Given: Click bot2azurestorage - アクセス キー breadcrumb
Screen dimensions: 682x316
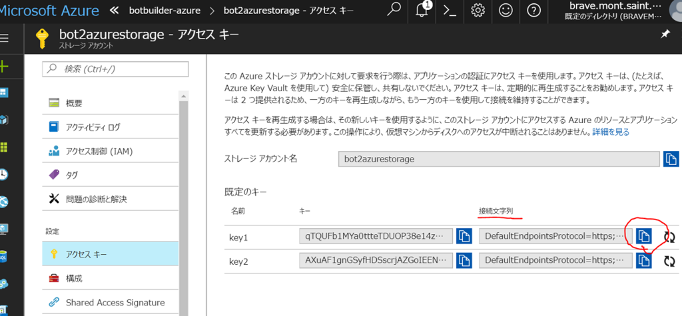Looking at the screenshot, I should coord(288,11).
